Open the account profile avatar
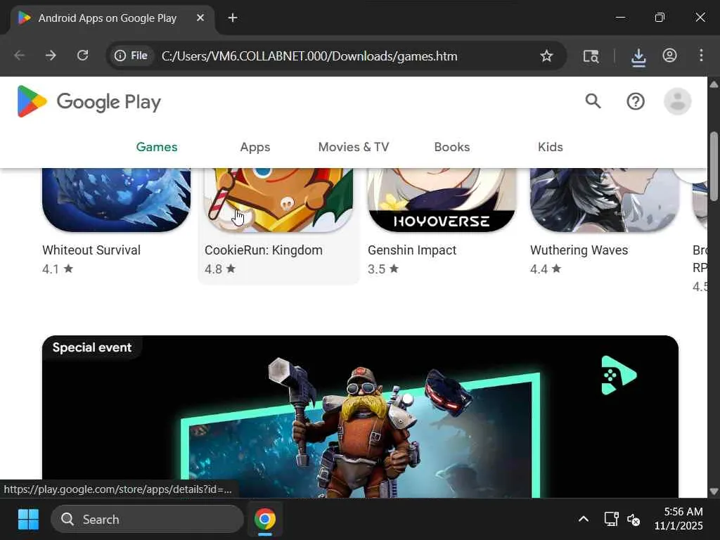This screenshot has height=540, width=720. (x=677, y=101)
